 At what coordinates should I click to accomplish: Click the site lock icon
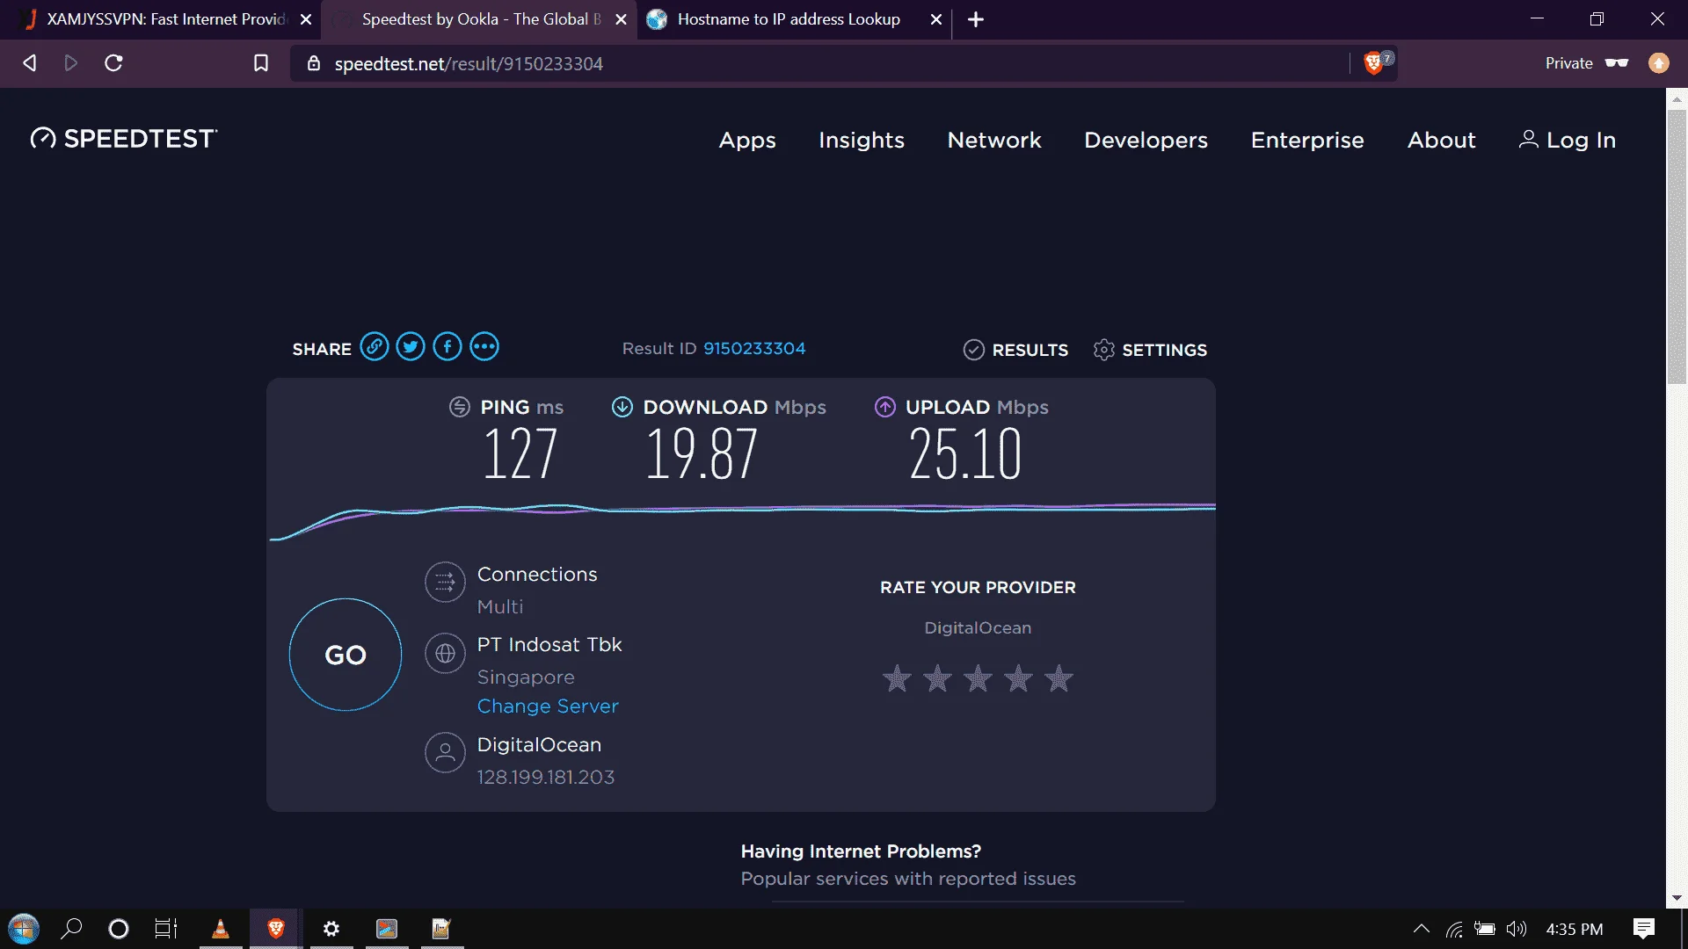pos(314,63)
